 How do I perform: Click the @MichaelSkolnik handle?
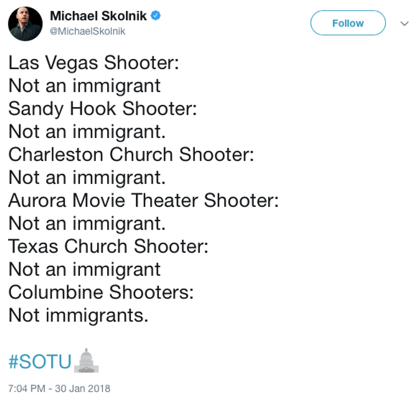click(x=88, y=32)
